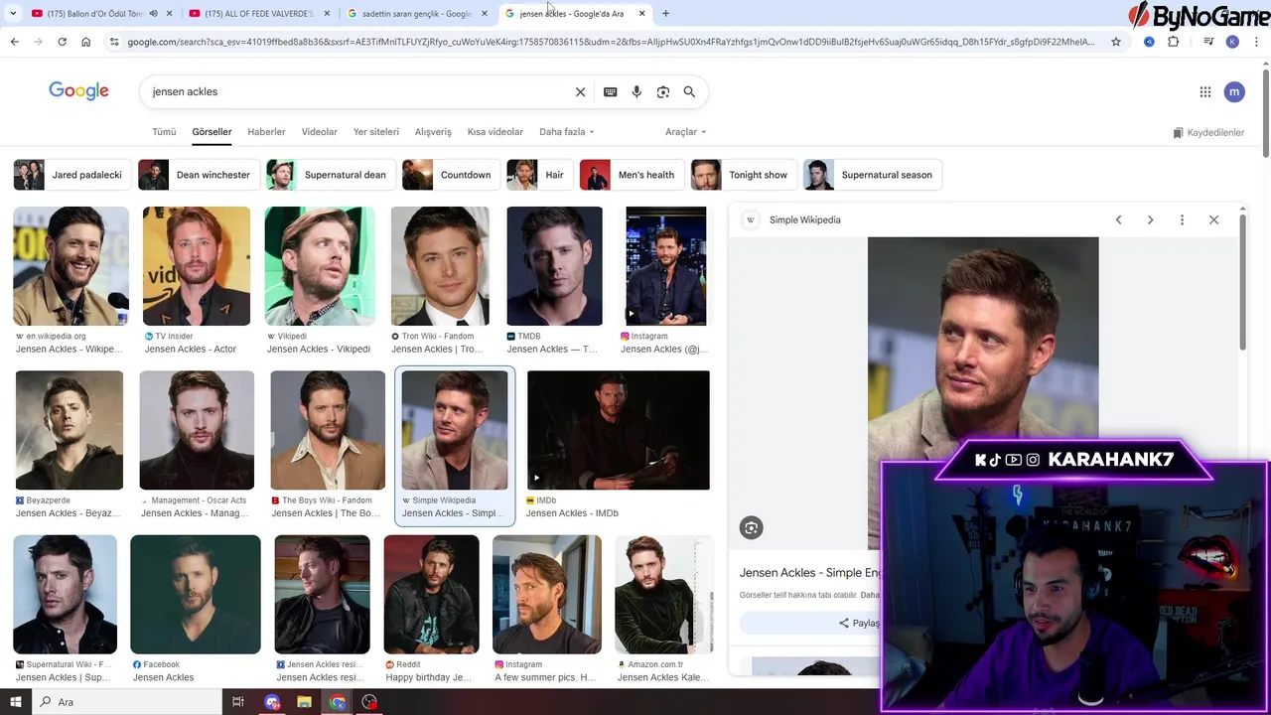Screen dimensions: 1271x715
Task: Click the browser address bar URL
Action: 610,42
